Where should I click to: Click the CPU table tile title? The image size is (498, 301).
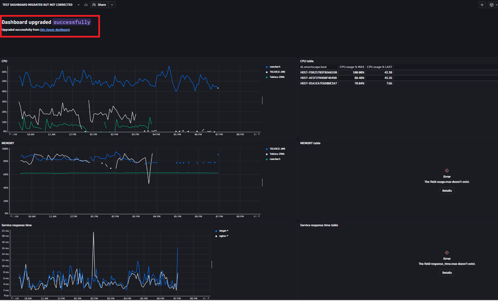point(307,61)
